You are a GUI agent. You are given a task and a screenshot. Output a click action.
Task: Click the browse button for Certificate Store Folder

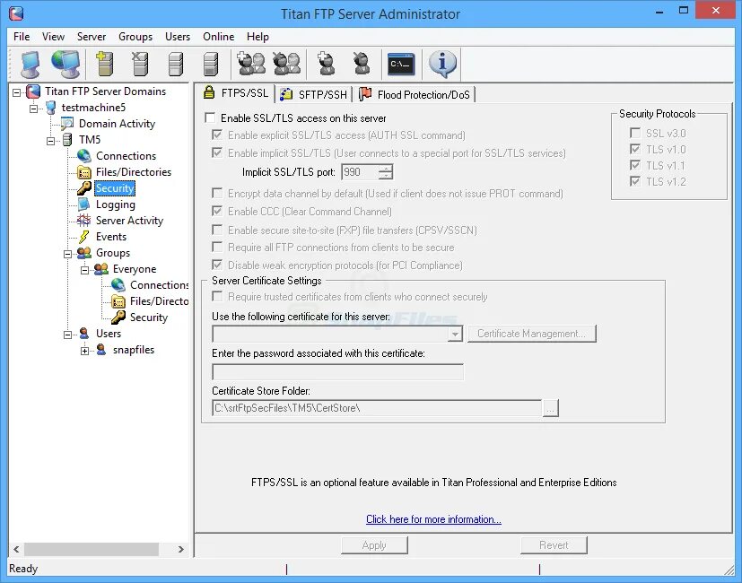[x=550, y=408]
